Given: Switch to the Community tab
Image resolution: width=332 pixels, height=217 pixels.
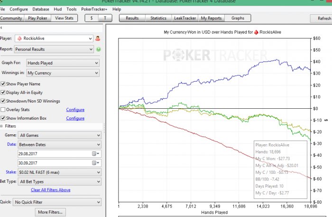Looking at the screenshot, I should tap(12, 18).
